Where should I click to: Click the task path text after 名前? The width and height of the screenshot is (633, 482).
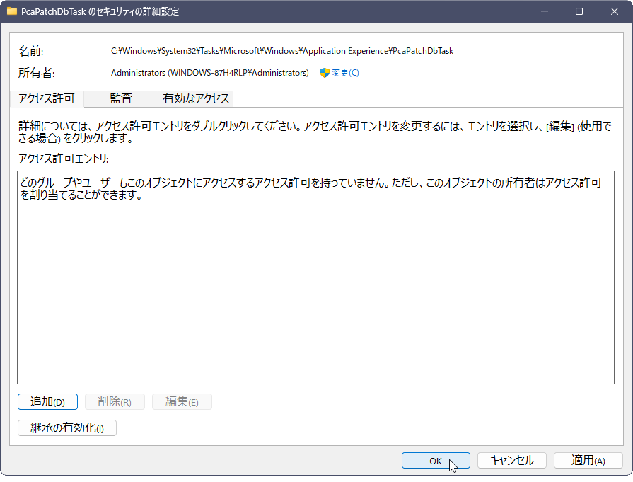[x=281, y=51]
